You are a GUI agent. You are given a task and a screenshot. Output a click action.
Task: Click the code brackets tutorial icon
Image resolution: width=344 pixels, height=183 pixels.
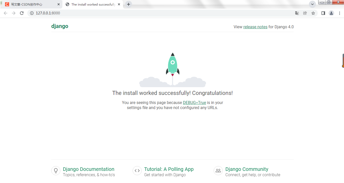point(137,171)
